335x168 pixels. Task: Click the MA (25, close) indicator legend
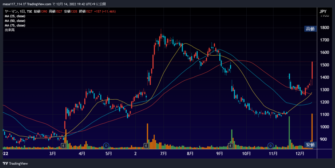pos(15,16)
